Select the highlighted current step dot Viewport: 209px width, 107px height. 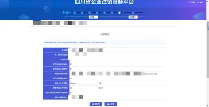tap(119, 13)
